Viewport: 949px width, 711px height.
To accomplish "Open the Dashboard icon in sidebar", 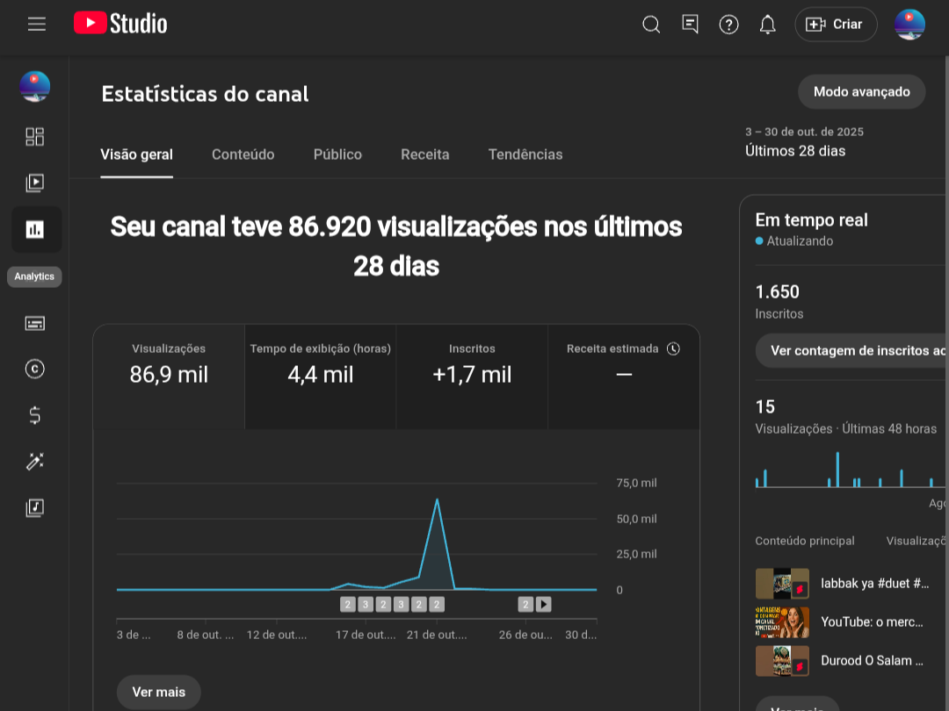I will pyautogui.click(x=34, y=136).
